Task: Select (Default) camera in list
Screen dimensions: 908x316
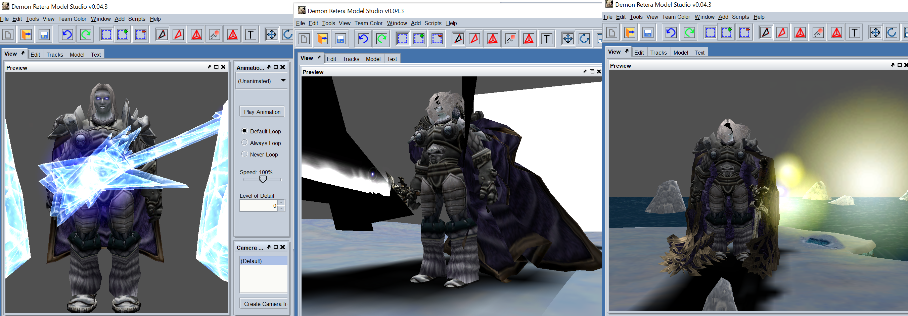Action: click(x=264, y=261)
